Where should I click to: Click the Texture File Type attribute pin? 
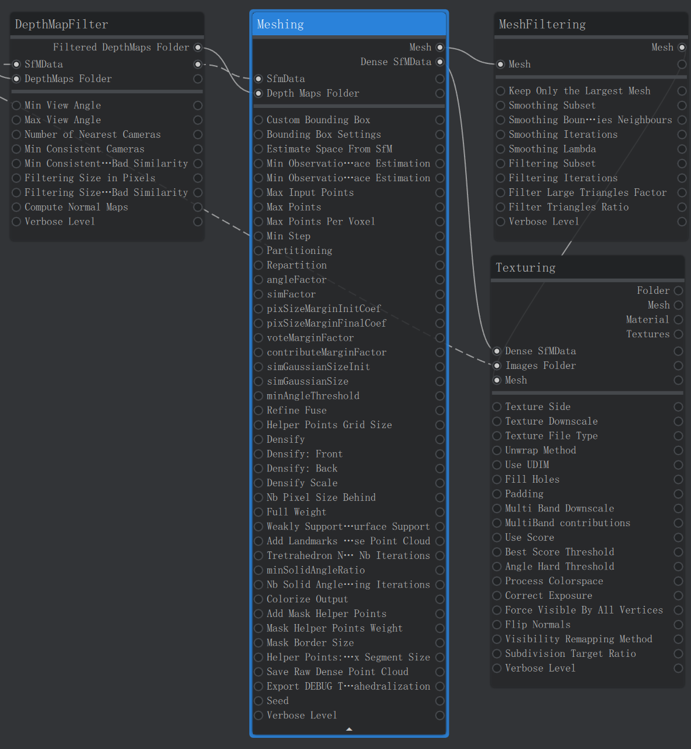pos(497,436)
